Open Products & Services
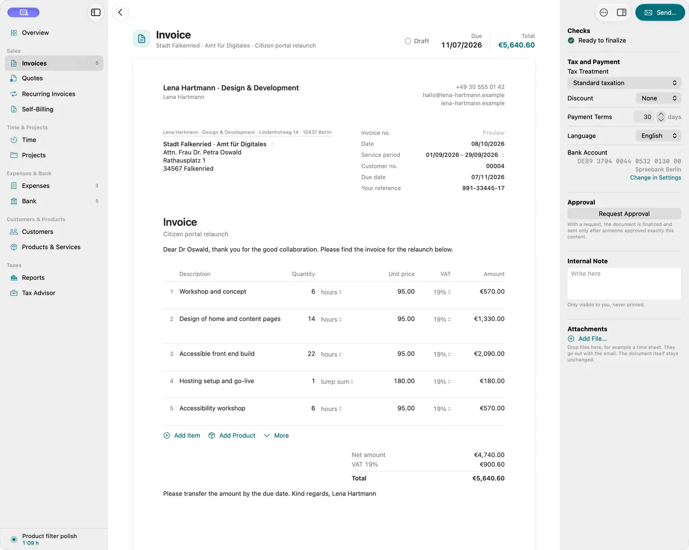 (x=54, y=247)
